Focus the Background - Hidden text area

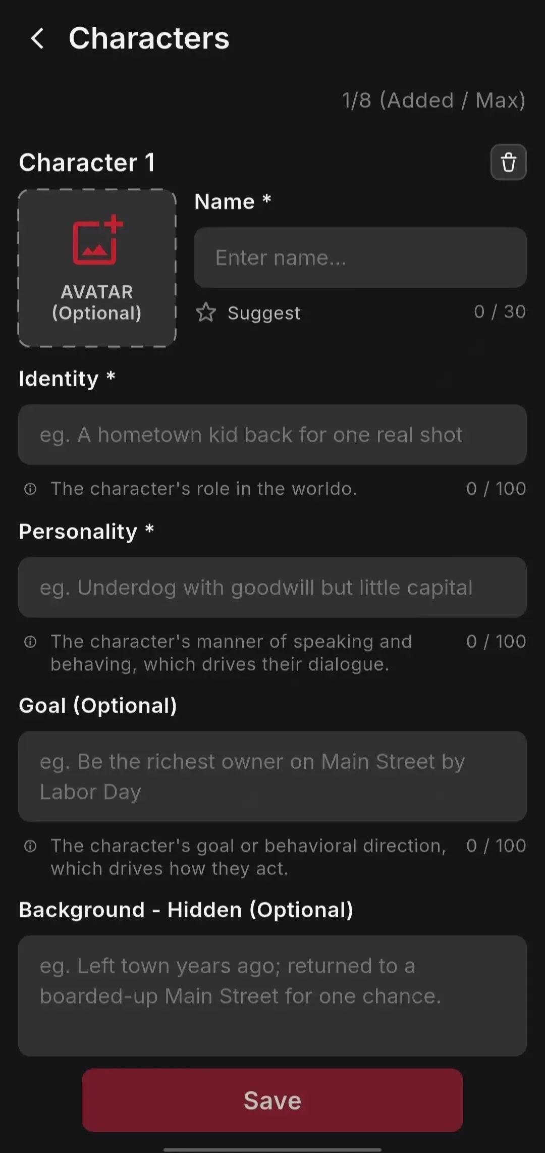(272, 995)
